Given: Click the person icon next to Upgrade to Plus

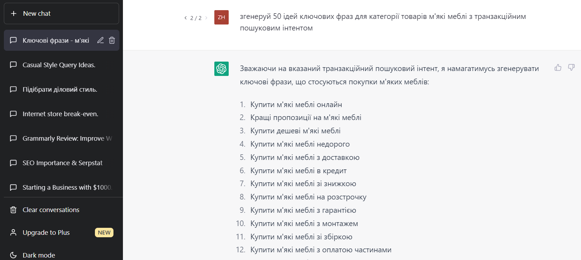Looking at the screenshot, I should point(13,232).
